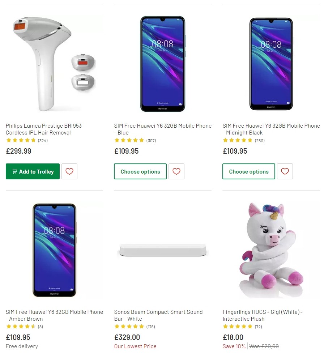Click the Huawei Y6 Blue product thumbnail
Screen dimensions: 324x354
pos(162,64)
